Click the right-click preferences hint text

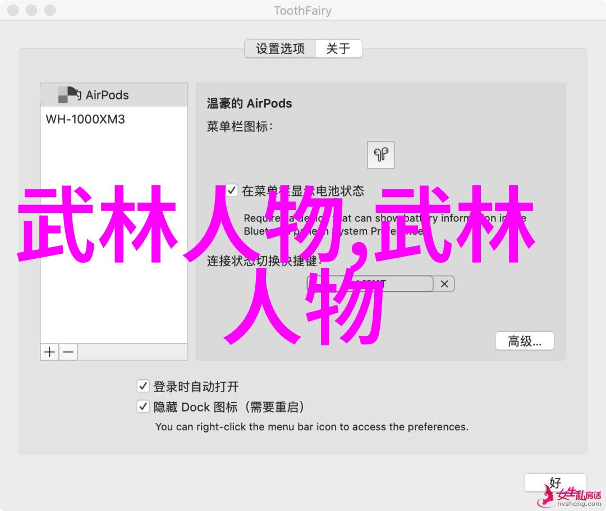coord(312,427)
